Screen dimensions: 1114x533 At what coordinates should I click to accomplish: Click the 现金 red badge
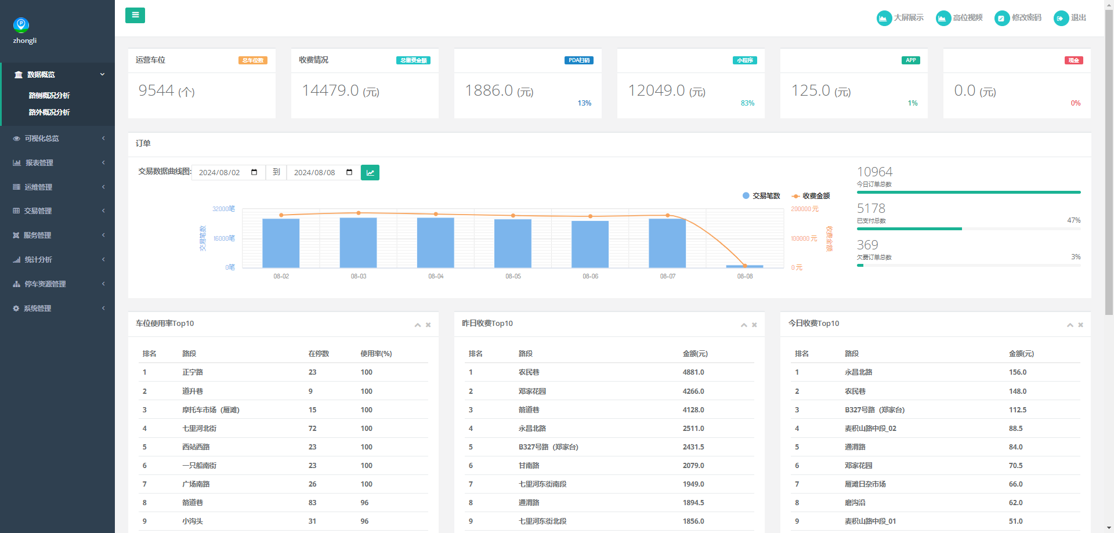click(1074, 60)
